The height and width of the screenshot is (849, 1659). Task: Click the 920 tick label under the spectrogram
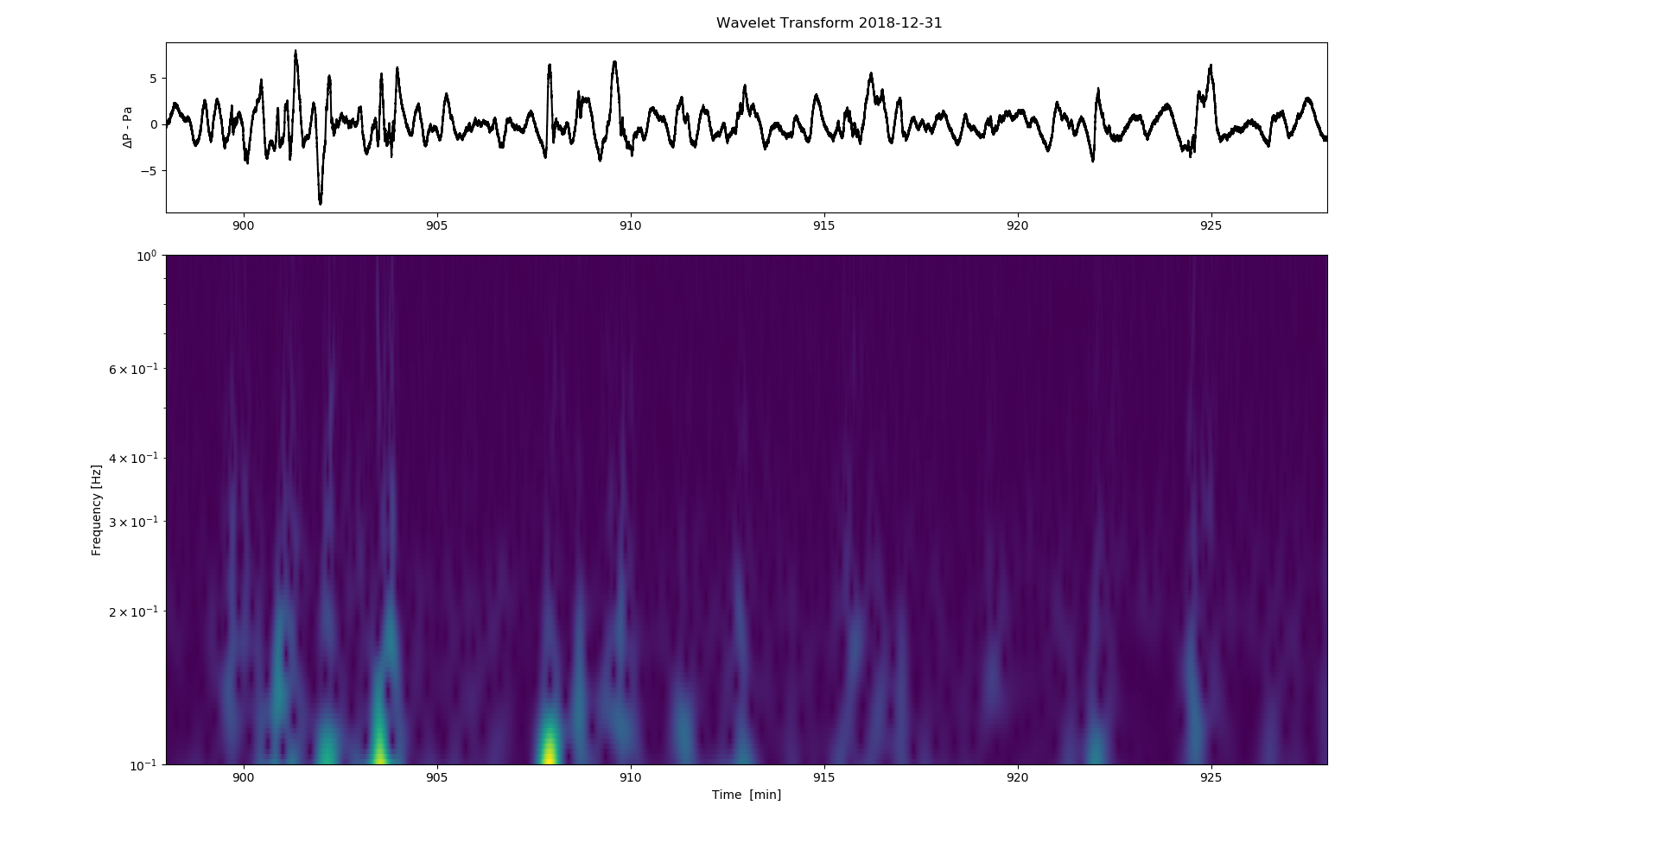(1017, 777)
